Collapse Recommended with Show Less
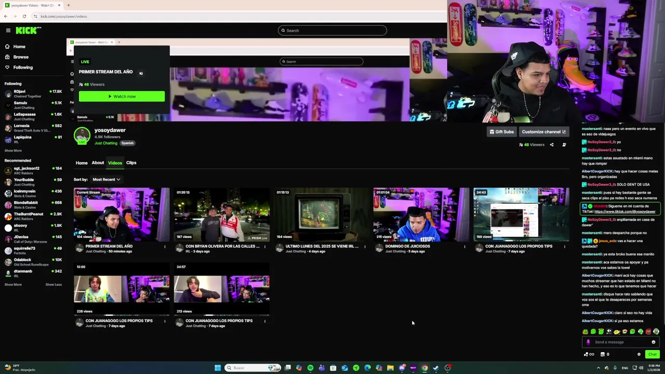 [54, 285]
